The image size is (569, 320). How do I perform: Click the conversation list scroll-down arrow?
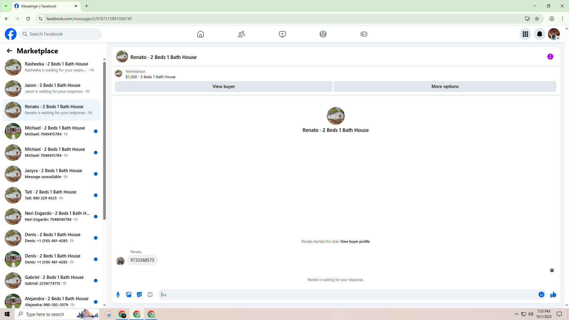pyautogui.click(x=104, y=305)
